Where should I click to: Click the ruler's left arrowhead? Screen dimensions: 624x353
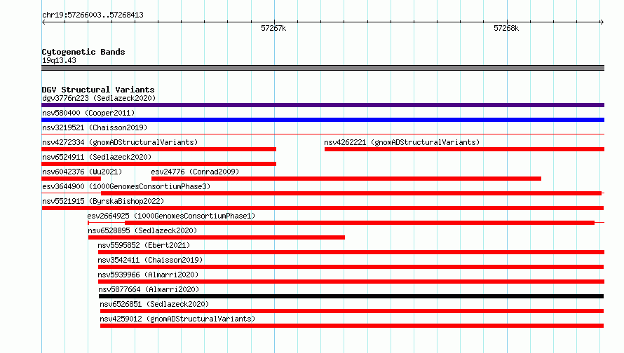[x=43, y=22]
